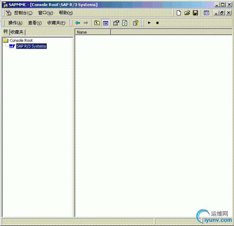Screen dimensions: 234x226
Task: Open the 查看(V) menu
Action: point(35,23)
